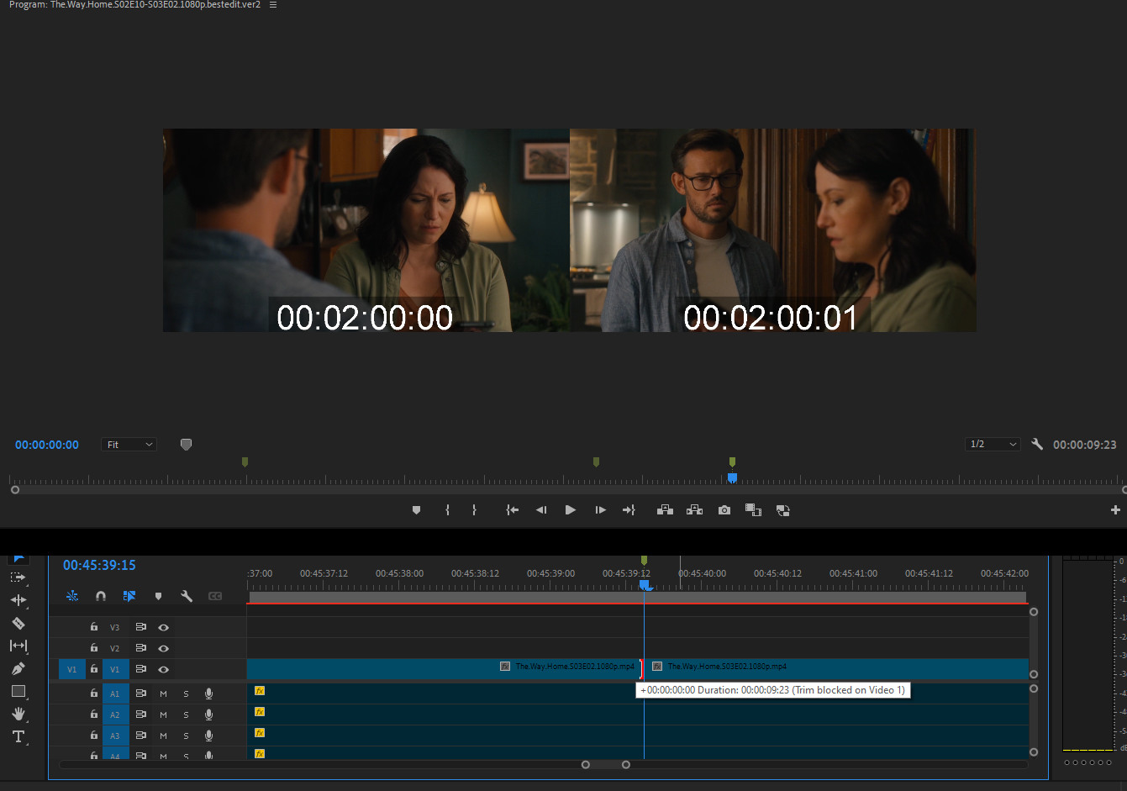
Task: Click the leftmost green marker on Program ruler
Action: pyautogui.click(x=245, y=461)
